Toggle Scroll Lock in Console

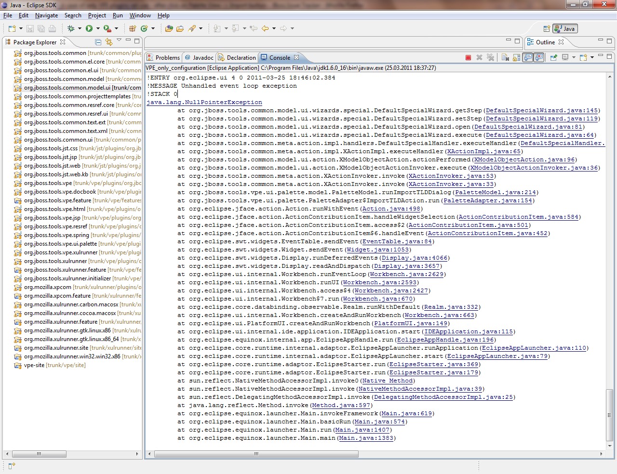(x=516, y=57)
